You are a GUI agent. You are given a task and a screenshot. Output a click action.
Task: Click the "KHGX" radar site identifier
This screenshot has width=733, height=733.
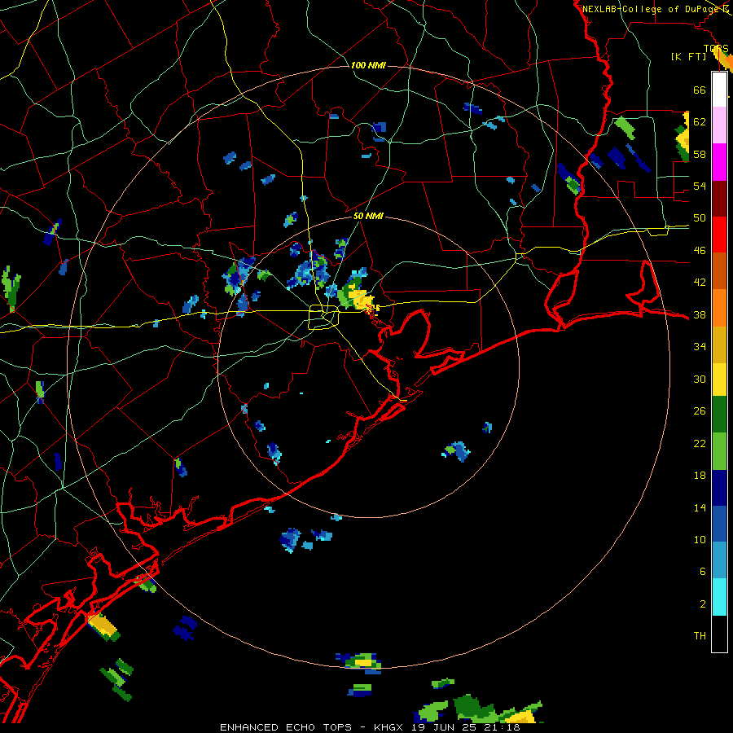point(389,727)
